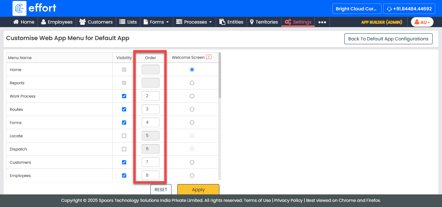Viewport: 442px width, 207px height.
Task: Click the Home house icon in navbar
Action: tap(16, 22)
